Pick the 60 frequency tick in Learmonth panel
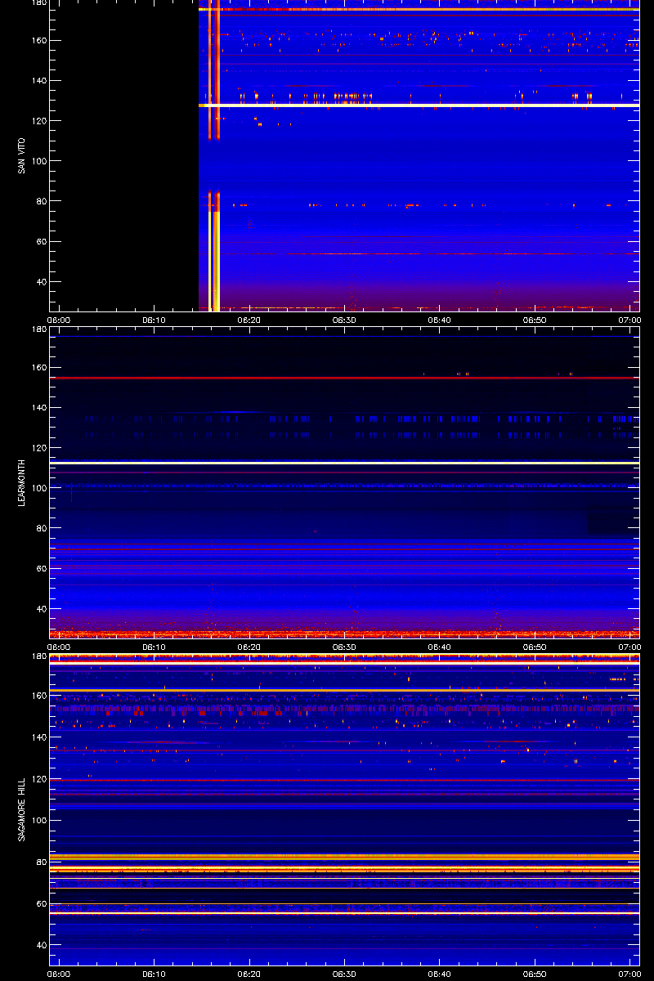The width and height of the screenshot is (654, 981). [41, 569]
